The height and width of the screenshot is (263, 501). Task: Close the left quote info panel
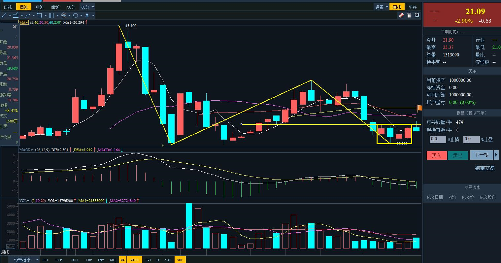pos(15,27)
